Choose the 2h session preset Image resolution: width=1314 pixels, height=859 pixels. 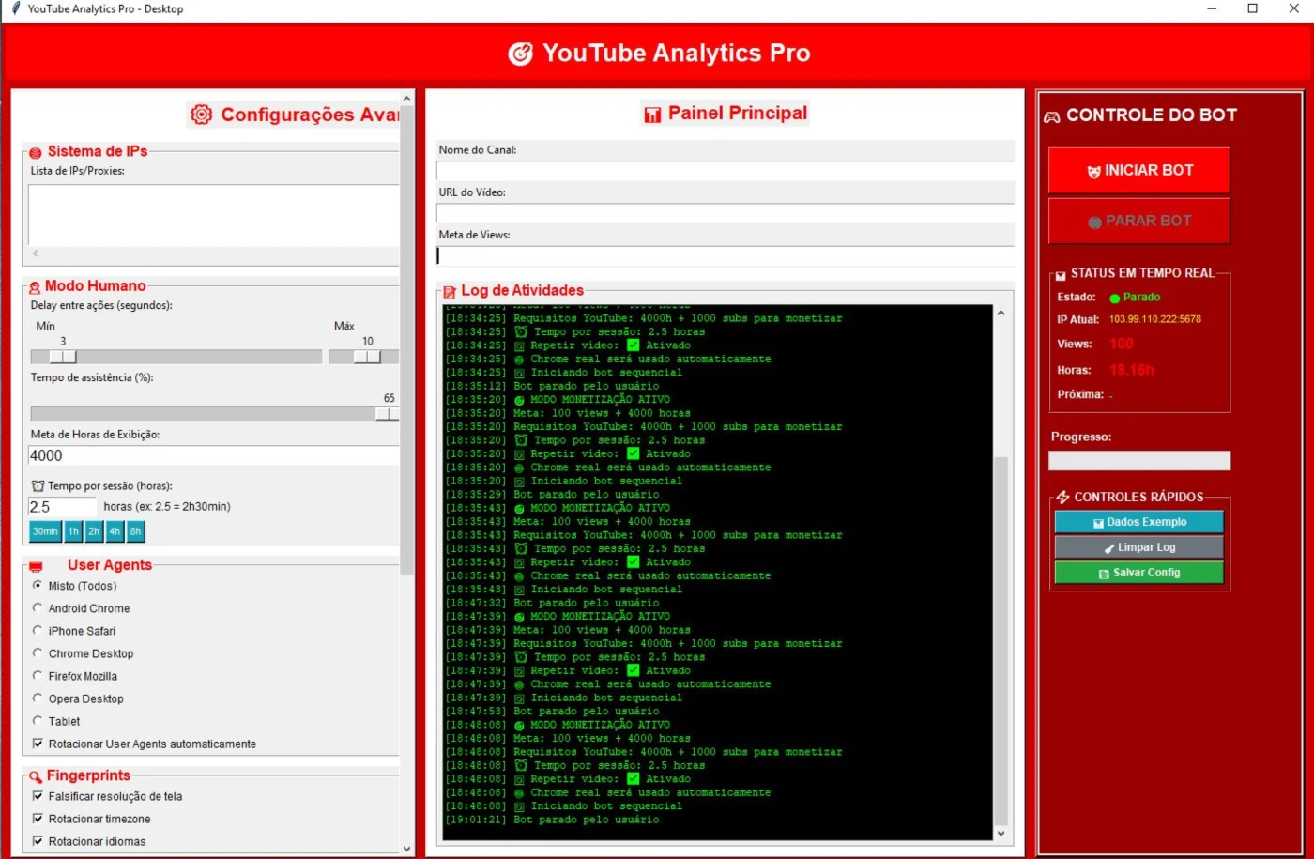coord(94,531)
